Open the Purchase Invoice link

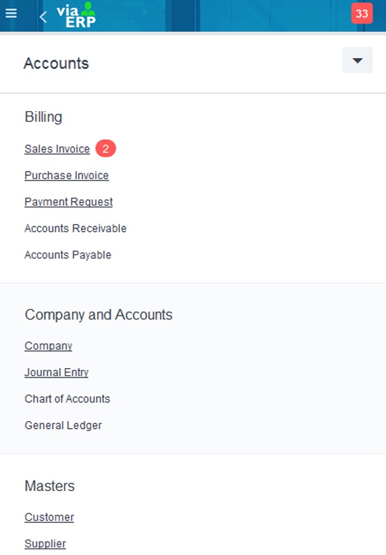[66, 176]
